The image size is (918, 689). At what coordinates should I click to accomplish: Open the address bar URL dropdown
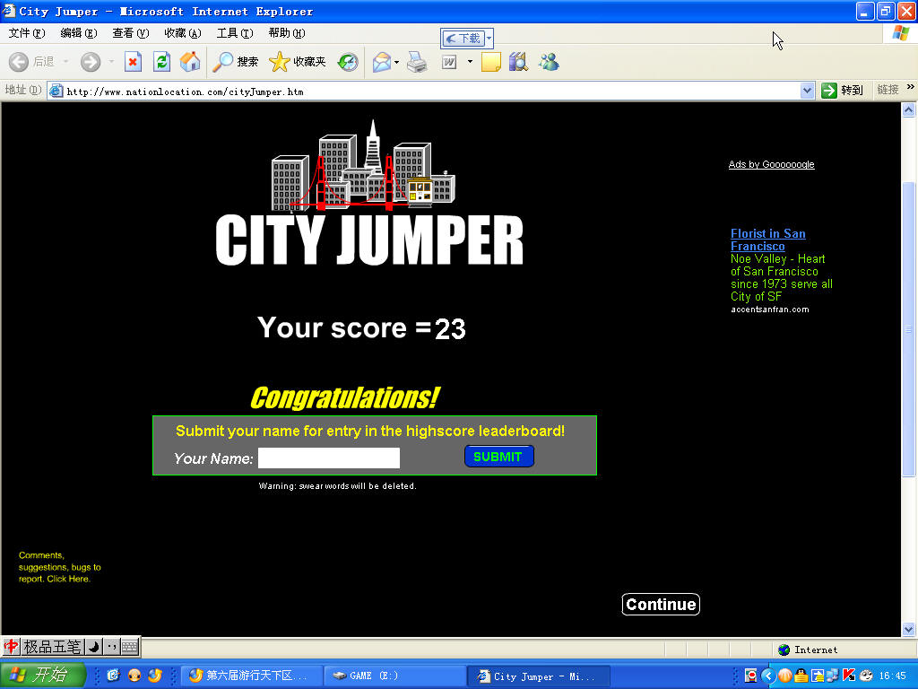(807, 91)
